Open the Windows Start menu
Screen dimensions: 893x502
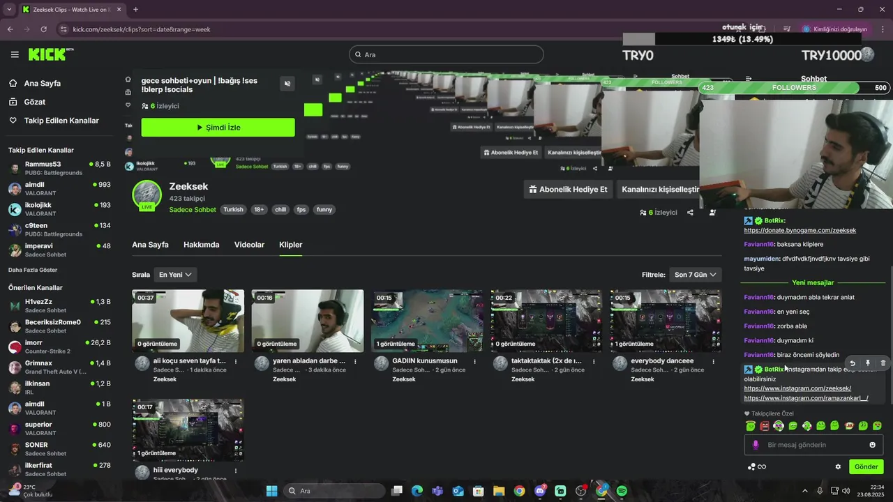pyautogui.click(x=272, y=491)
